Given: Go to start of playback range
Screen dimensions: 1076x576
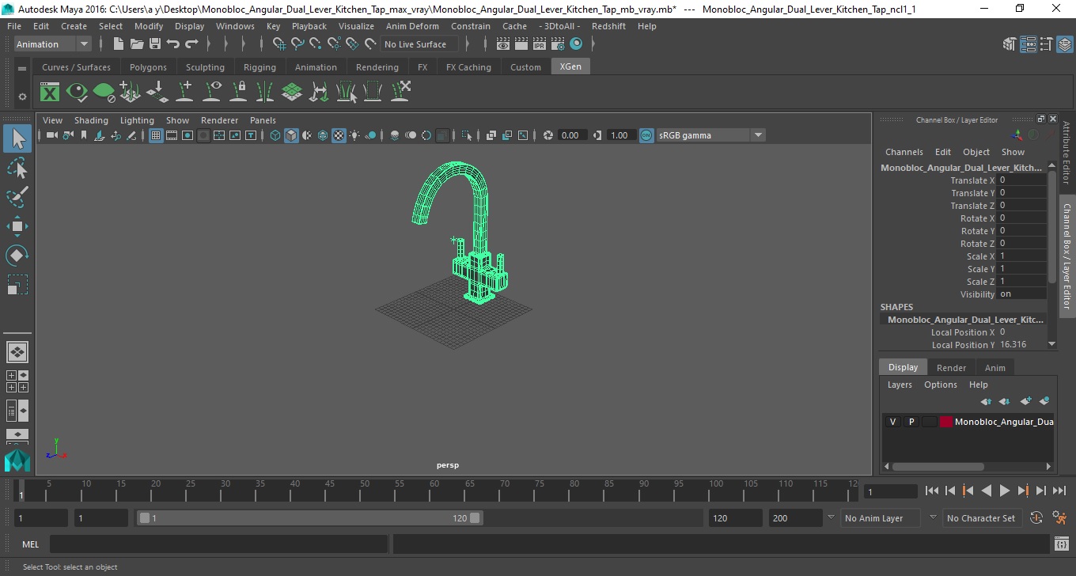Looking at the screenshot, I should click(932, 491).
